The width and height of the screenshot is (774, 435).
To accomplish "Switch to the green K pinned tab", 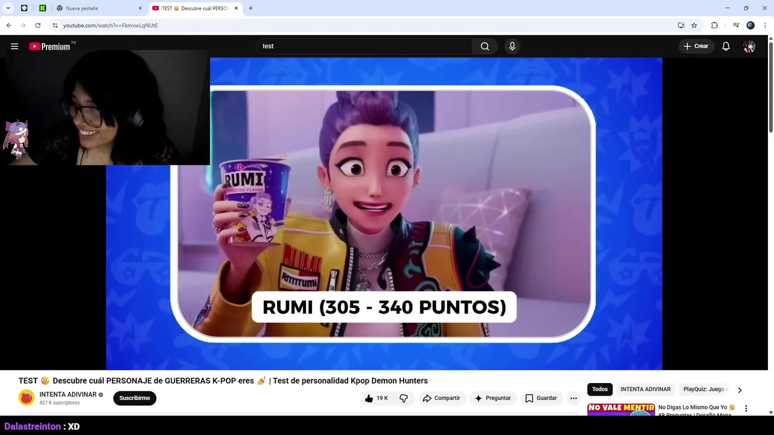I will point(42,8).
